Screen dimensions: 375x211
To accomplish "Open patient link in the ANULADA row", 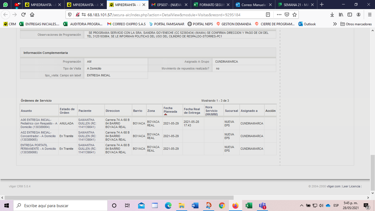I will [x=87, y=123].
